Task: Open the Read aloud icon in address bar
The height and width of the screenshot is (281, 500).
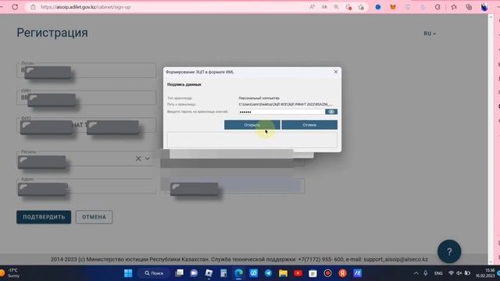Action: click(312, 7)
